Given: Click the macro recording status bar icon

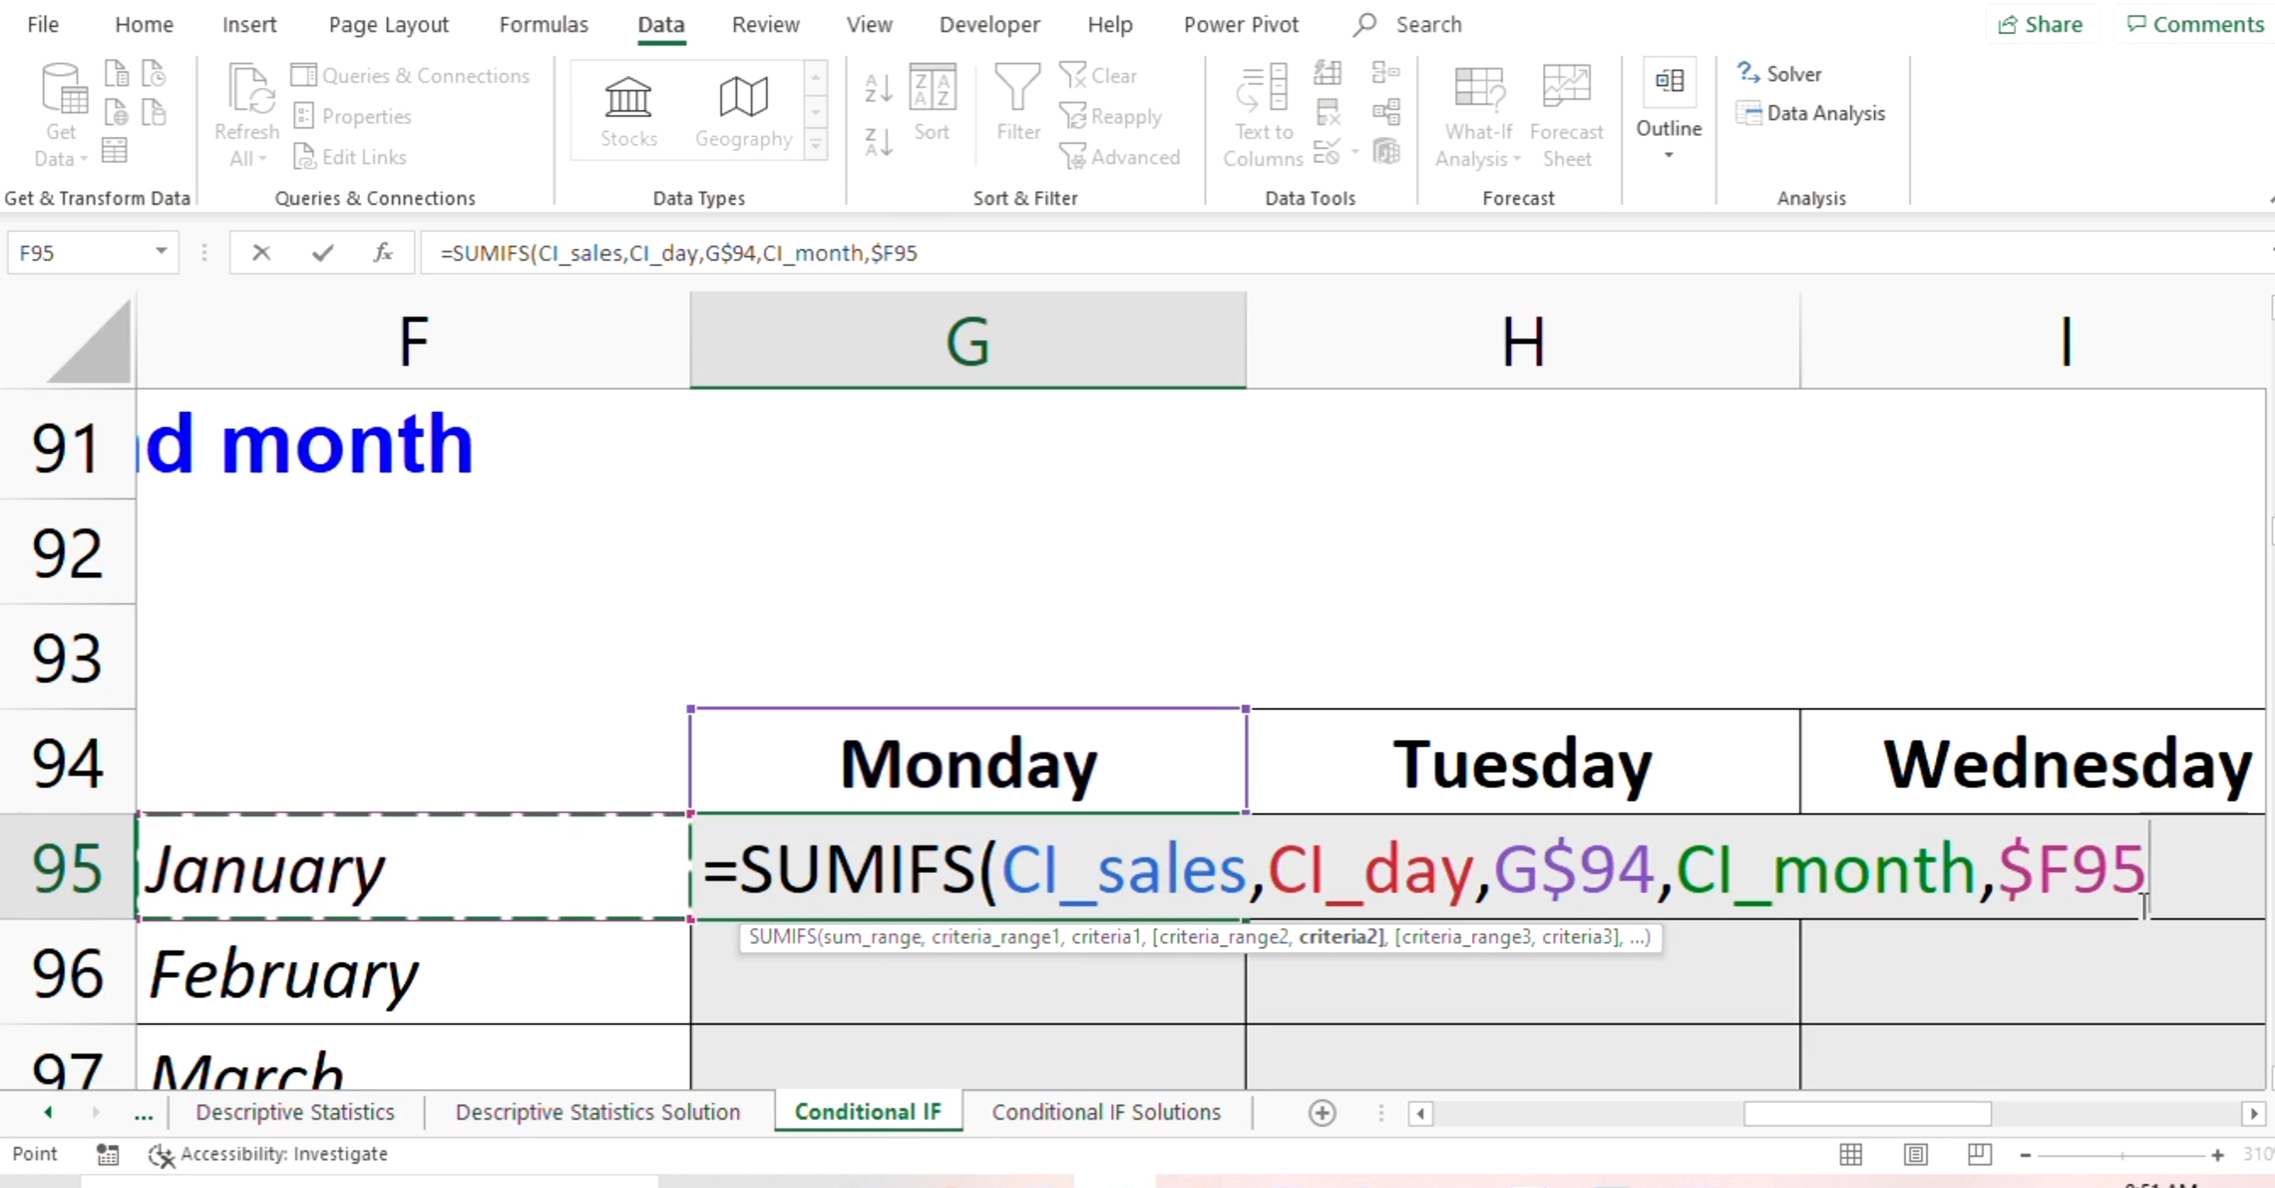Looking at the screenshot, I should pos(107,1155).
